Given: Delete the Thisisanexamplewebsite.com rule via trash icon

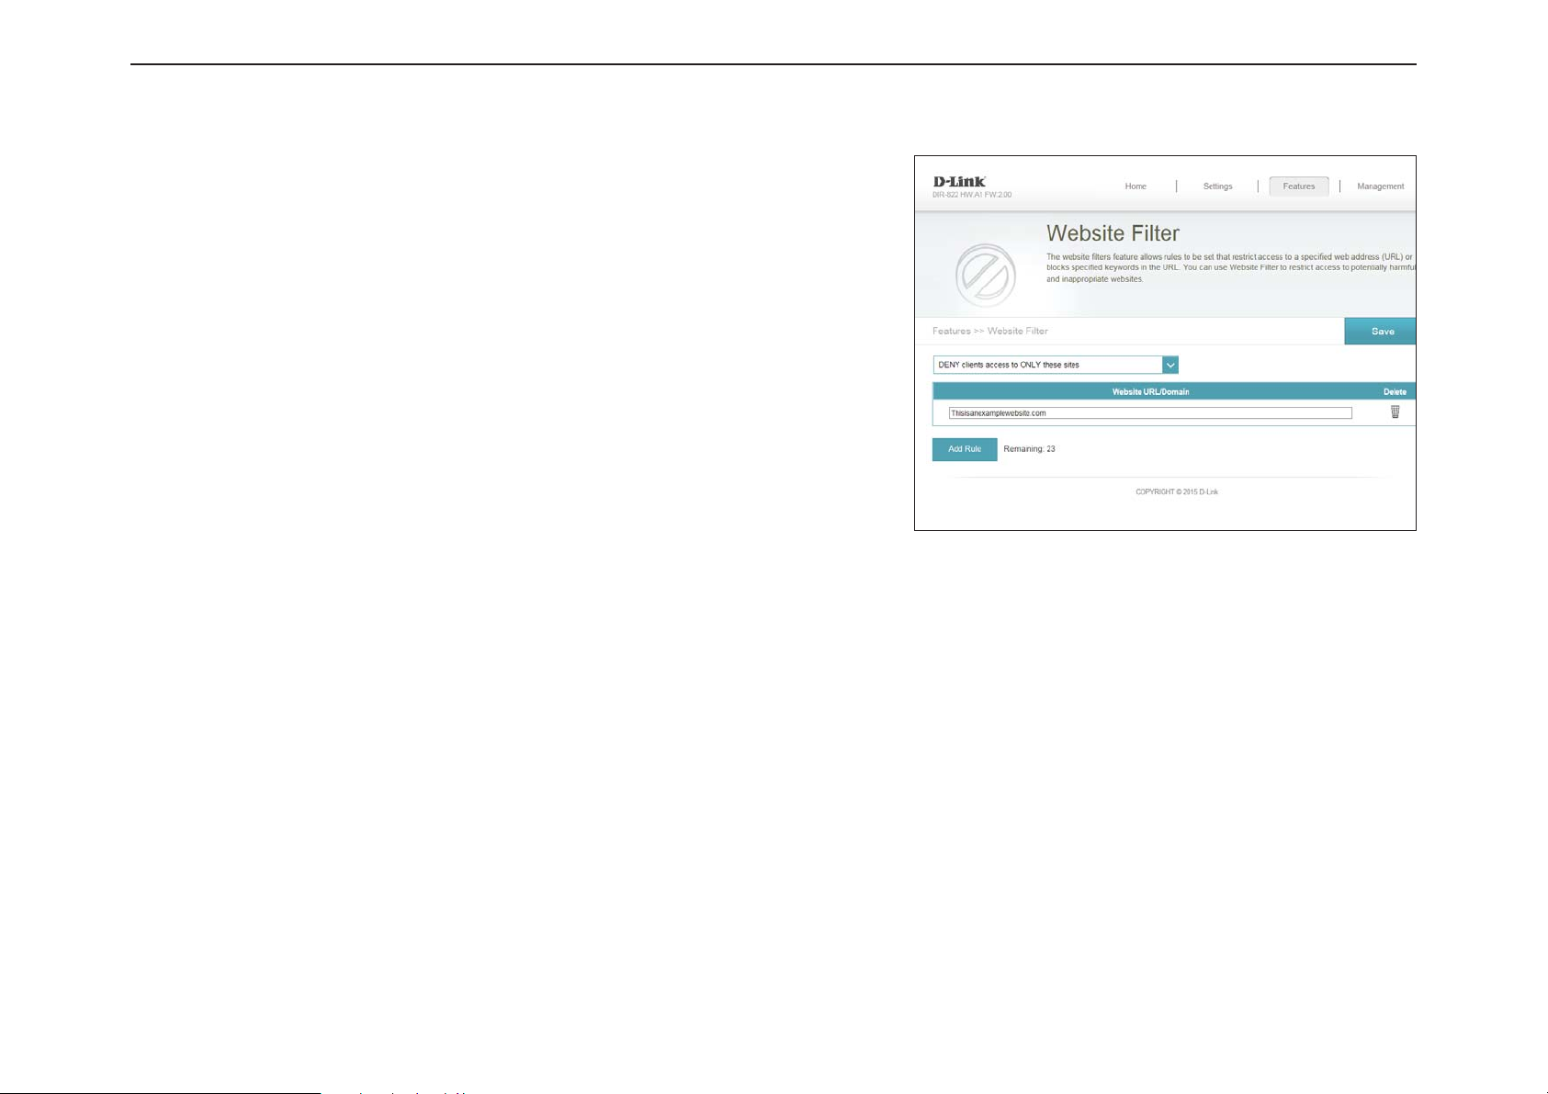Looking at the screenshot, I should tap(1395, 412).
